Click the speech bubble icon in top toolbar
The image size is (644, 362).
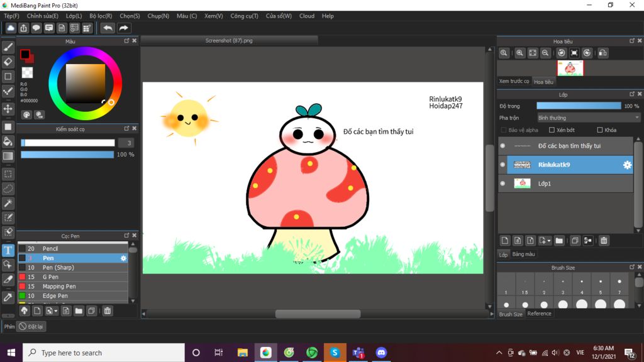[36, 28]
